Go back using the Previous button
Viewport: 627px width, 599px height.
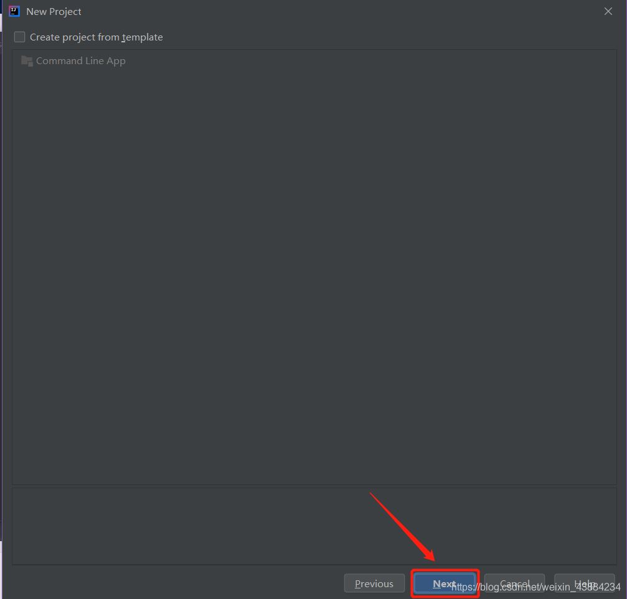pos(374,583)
